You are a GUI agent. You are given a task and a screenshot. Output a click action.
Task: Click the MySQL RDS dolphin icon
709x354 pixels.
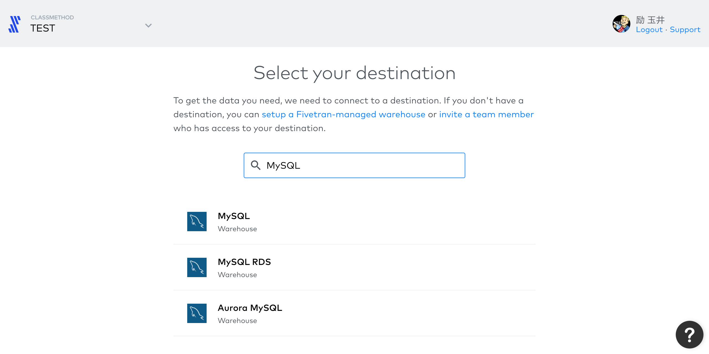pyautogui.click(x=197, y=267)
